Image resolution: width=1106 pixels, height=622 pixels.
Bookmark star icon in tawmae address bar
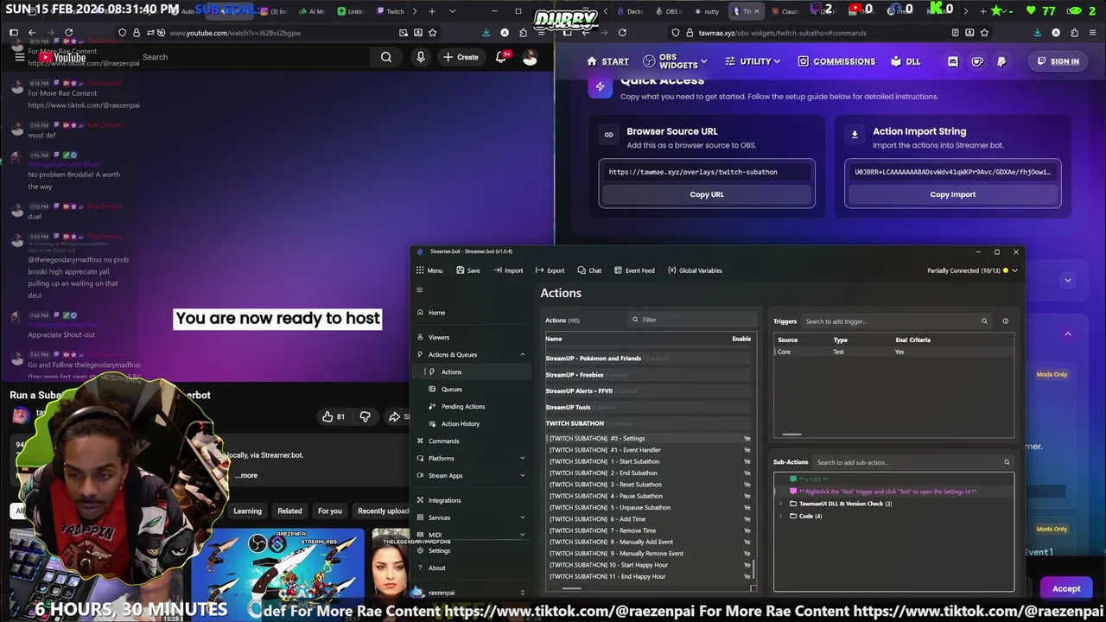tap(984, 33)
